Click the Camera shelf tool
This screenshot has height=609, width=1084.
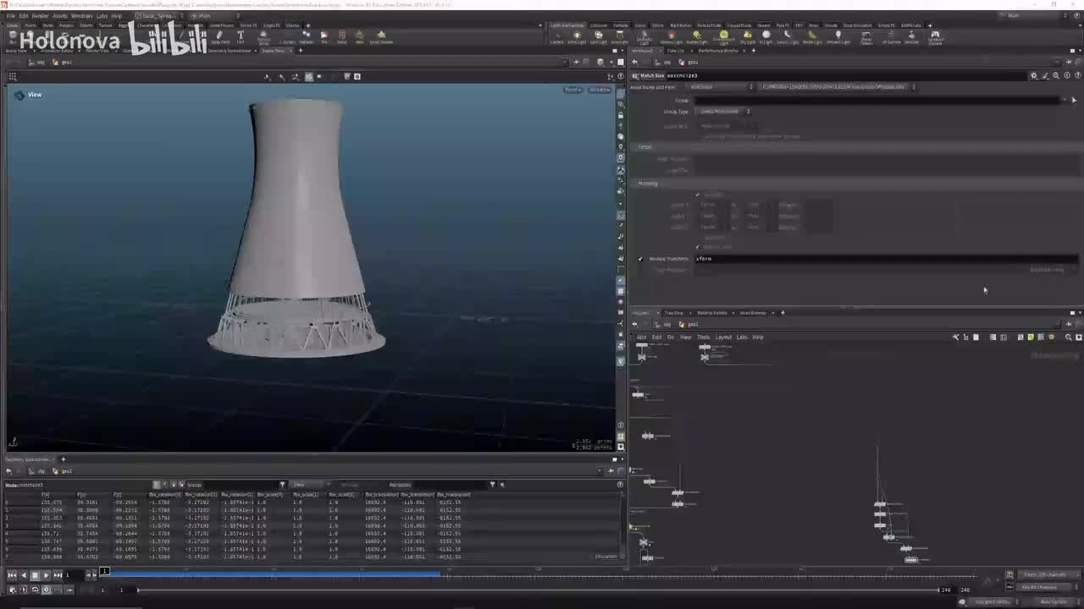[x=556, y=36]
